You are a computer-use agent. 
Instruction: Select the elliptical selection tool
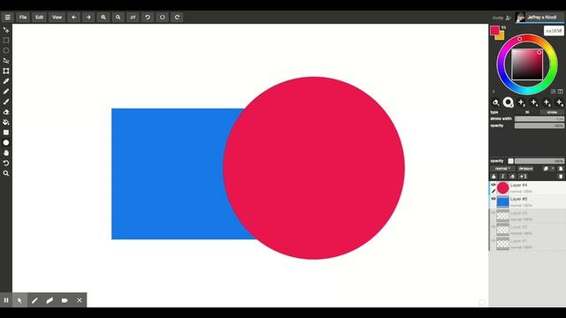(6, 50)
